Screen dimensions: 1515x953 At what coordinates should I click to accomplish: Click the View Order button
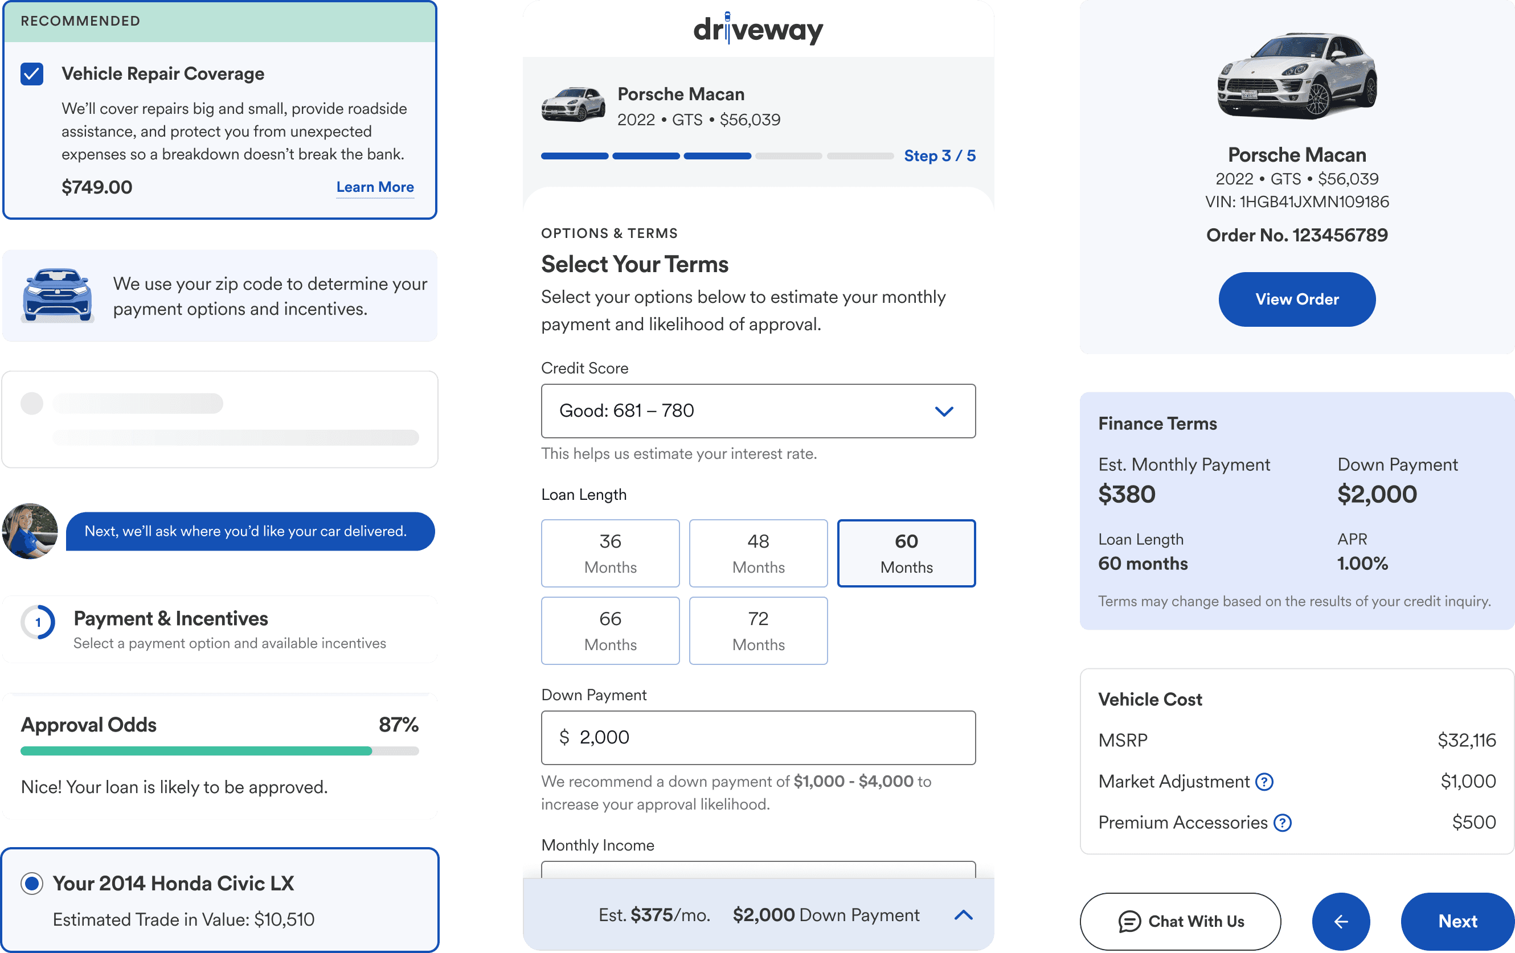pyautogui.click(x=1296, y=299)
